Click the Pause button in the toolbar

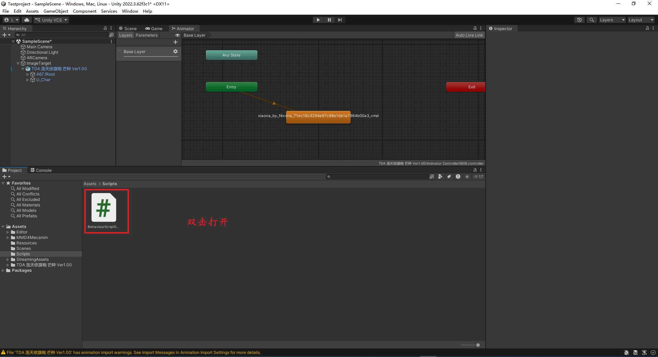(x=329, y=20)
